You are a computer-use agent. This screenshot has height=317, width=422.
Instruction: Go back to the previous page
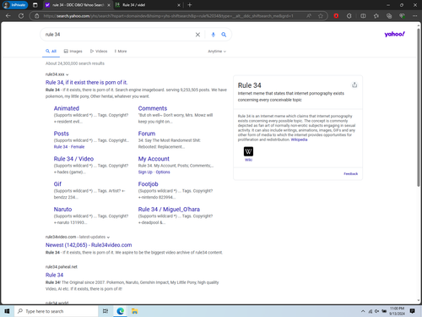coord(8,16)
